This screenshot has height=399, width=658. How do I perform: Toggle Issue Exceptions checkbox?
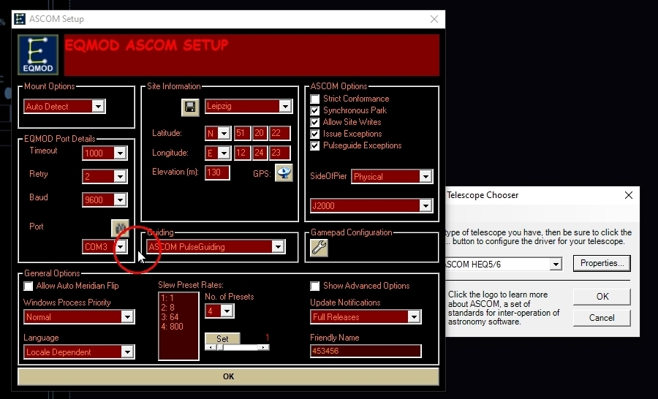click(314, 134)
